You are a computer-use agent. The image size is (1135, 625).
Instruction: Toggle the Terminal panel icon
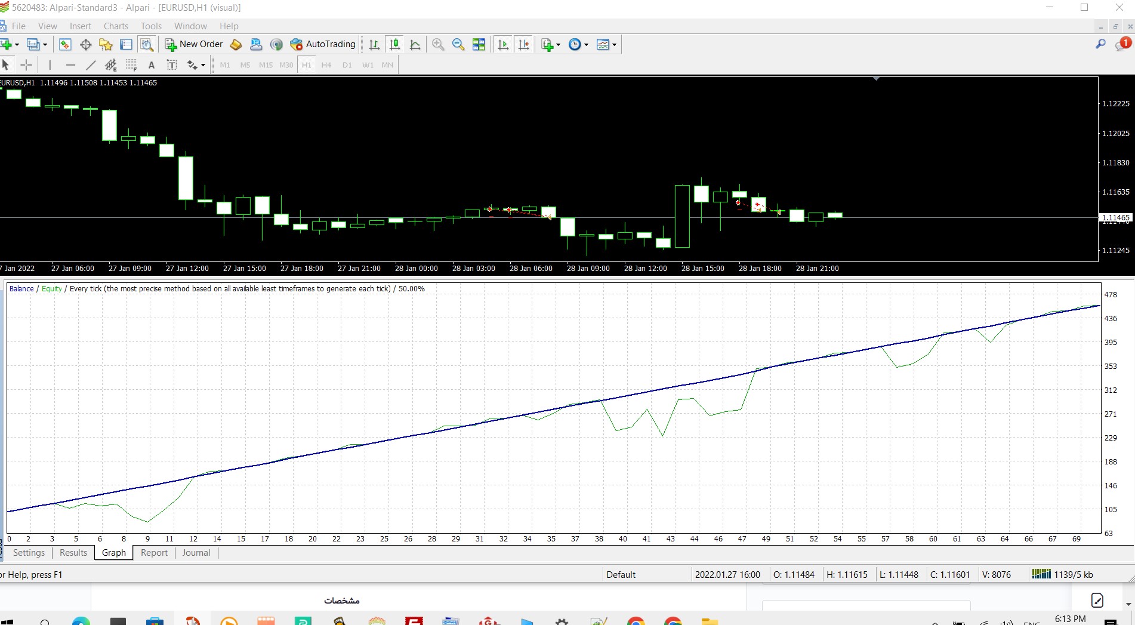point(126,44)
